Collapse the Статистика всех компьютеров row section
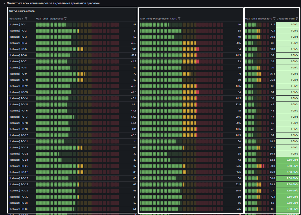 tap(4, 3)
